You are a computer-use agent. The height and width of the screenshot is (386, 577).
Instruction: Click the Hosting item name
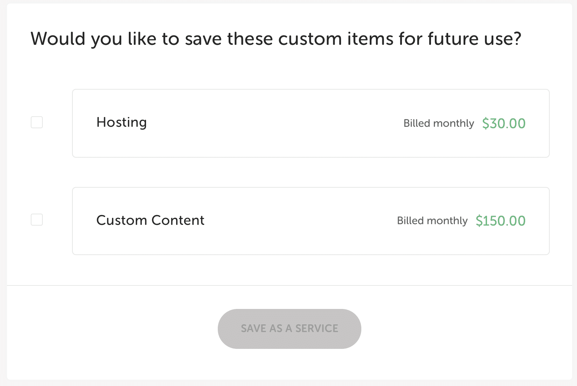[121, 122]
